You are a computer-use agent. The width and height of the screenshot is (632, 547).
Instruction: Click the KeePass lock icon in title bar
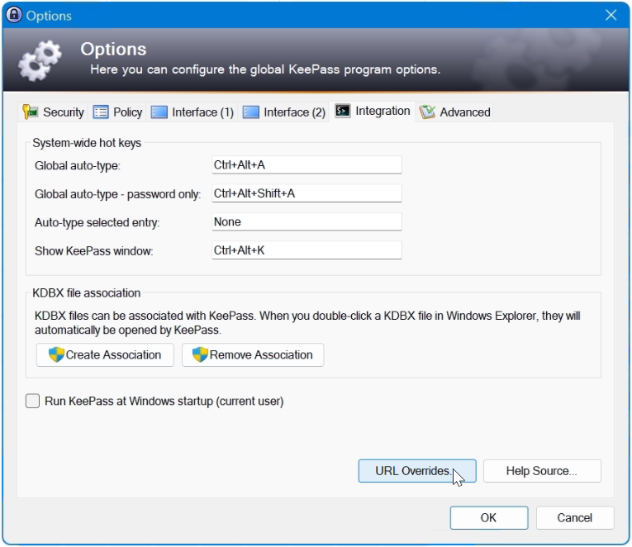click(x=14, y=16)
